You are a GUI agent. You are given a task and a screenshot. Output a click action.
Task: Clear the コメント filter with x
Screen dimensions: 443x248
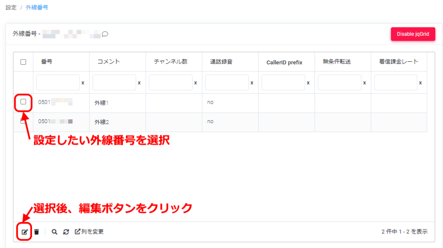(139, 83)
